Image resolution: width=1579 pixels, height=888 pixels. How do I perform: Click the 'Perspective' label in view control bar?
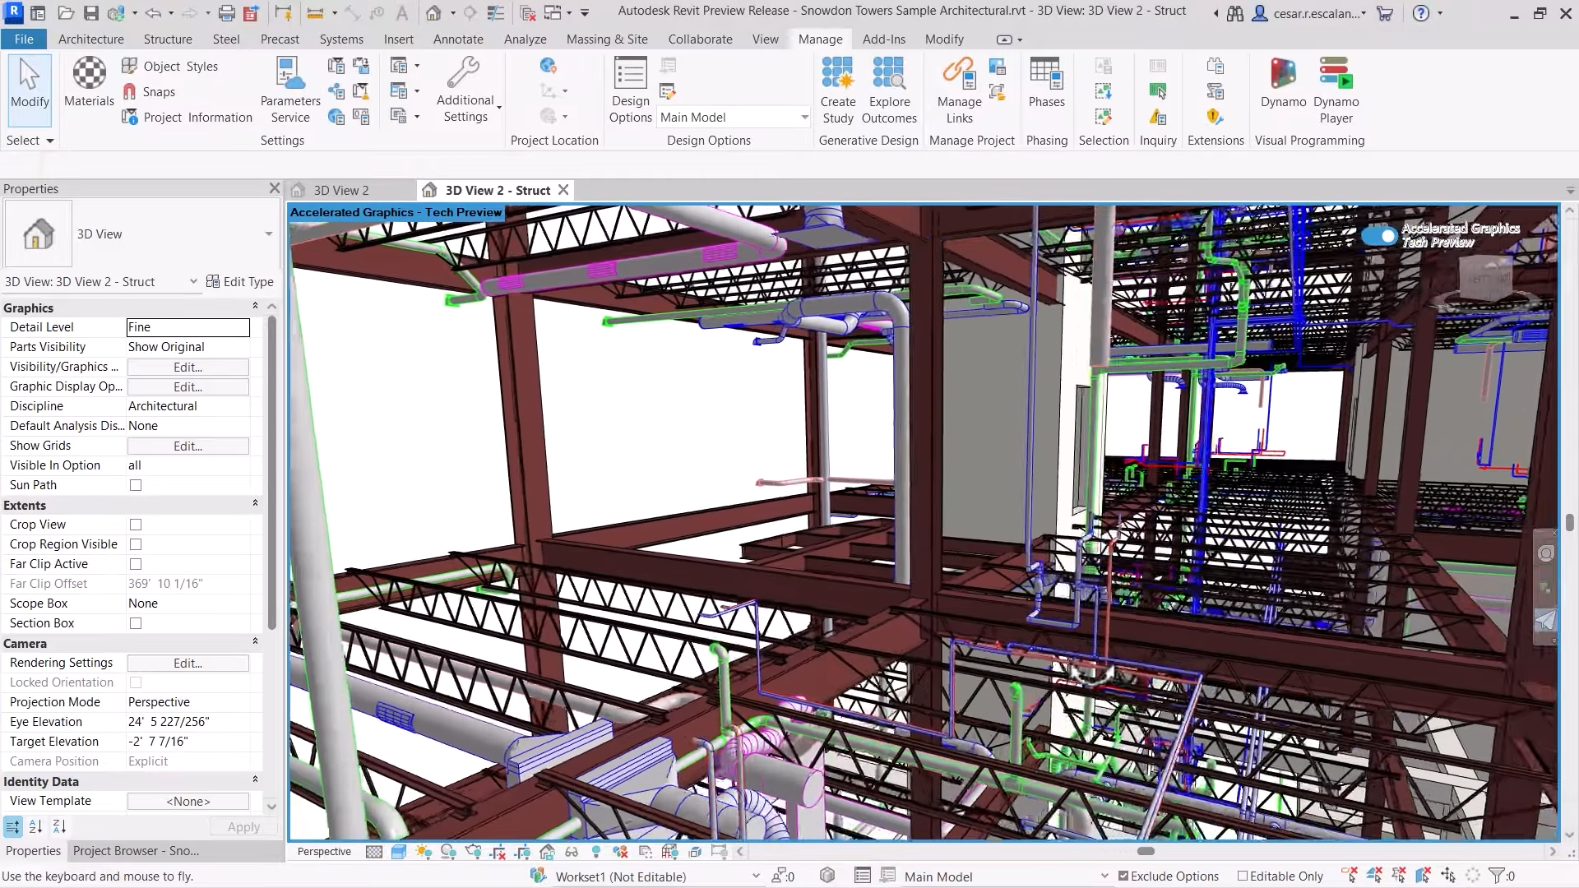click(x=324, y=852)
